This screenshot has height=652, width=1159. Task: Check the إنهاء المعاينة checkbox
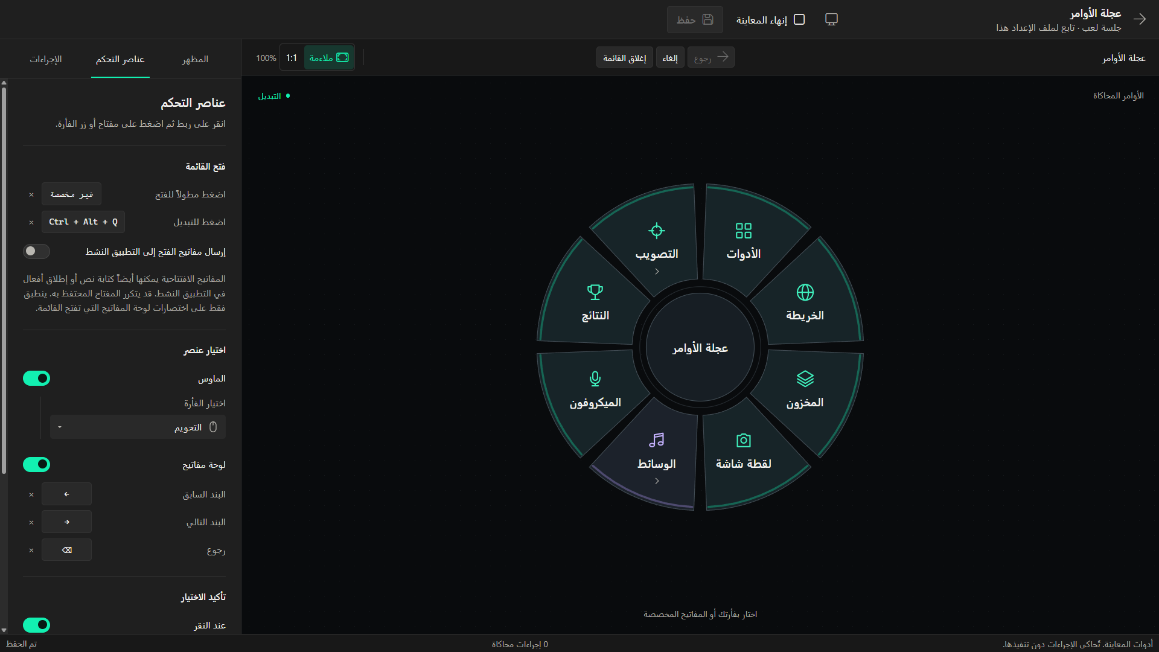[x=799, y=19]
